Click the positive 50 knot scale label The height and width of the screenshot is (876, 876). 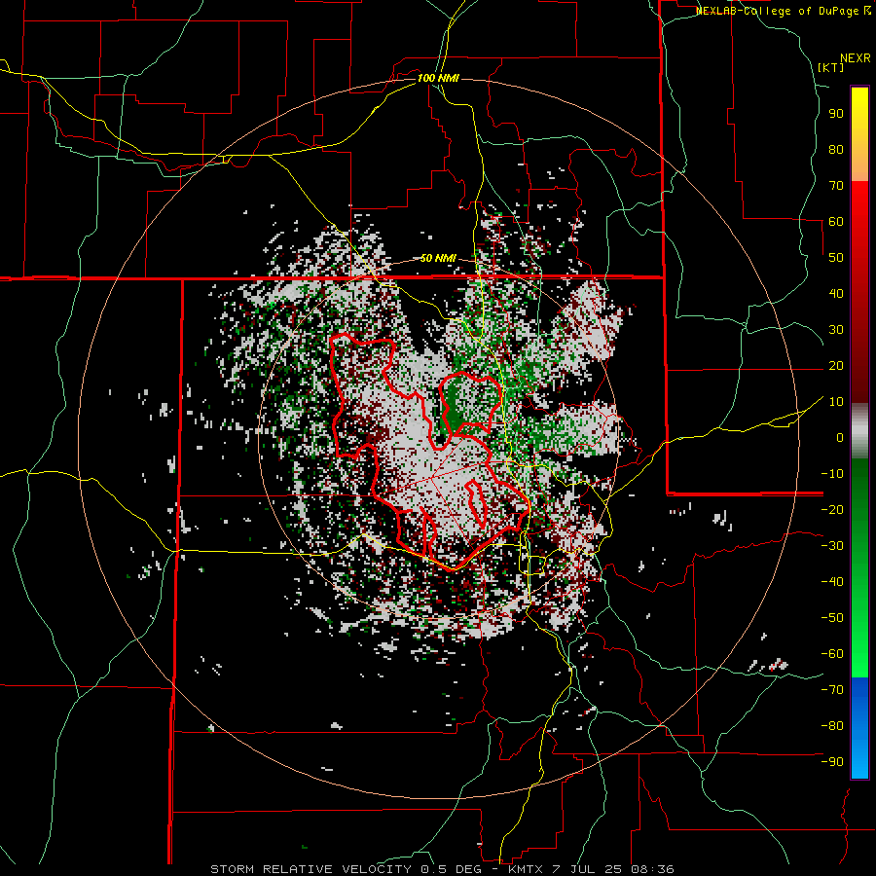point(836,258)
